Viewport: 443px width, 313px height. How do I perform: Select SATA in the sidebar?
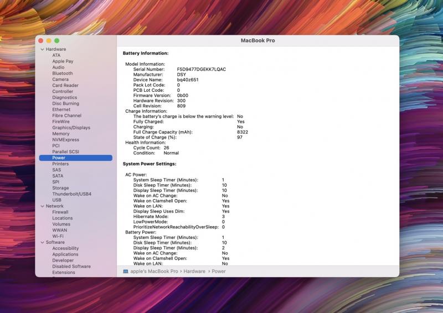click(58, 176)
